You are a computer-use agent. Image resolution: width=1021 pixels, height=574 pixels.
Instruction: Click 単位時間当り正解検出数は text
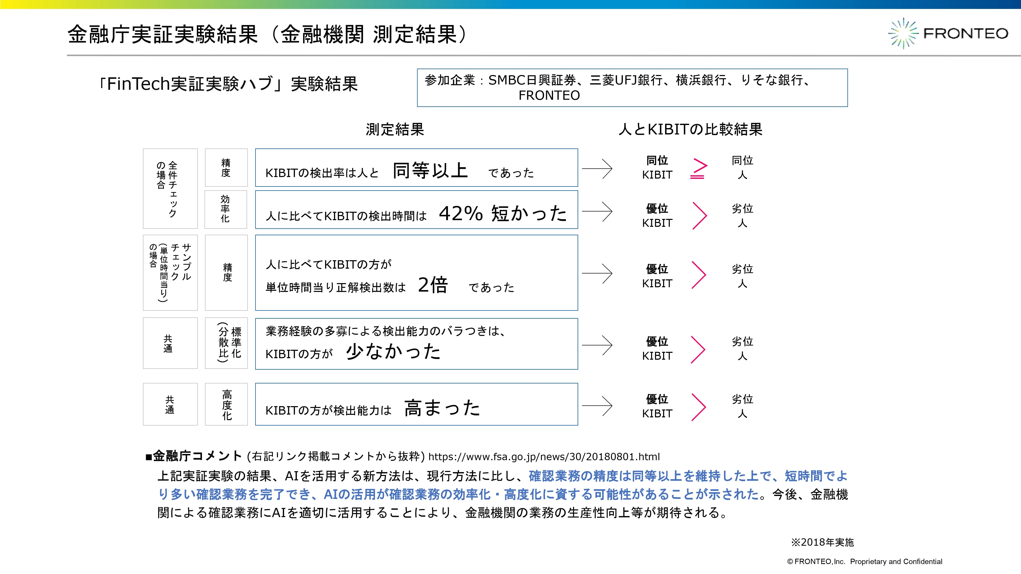pos(336,288)
